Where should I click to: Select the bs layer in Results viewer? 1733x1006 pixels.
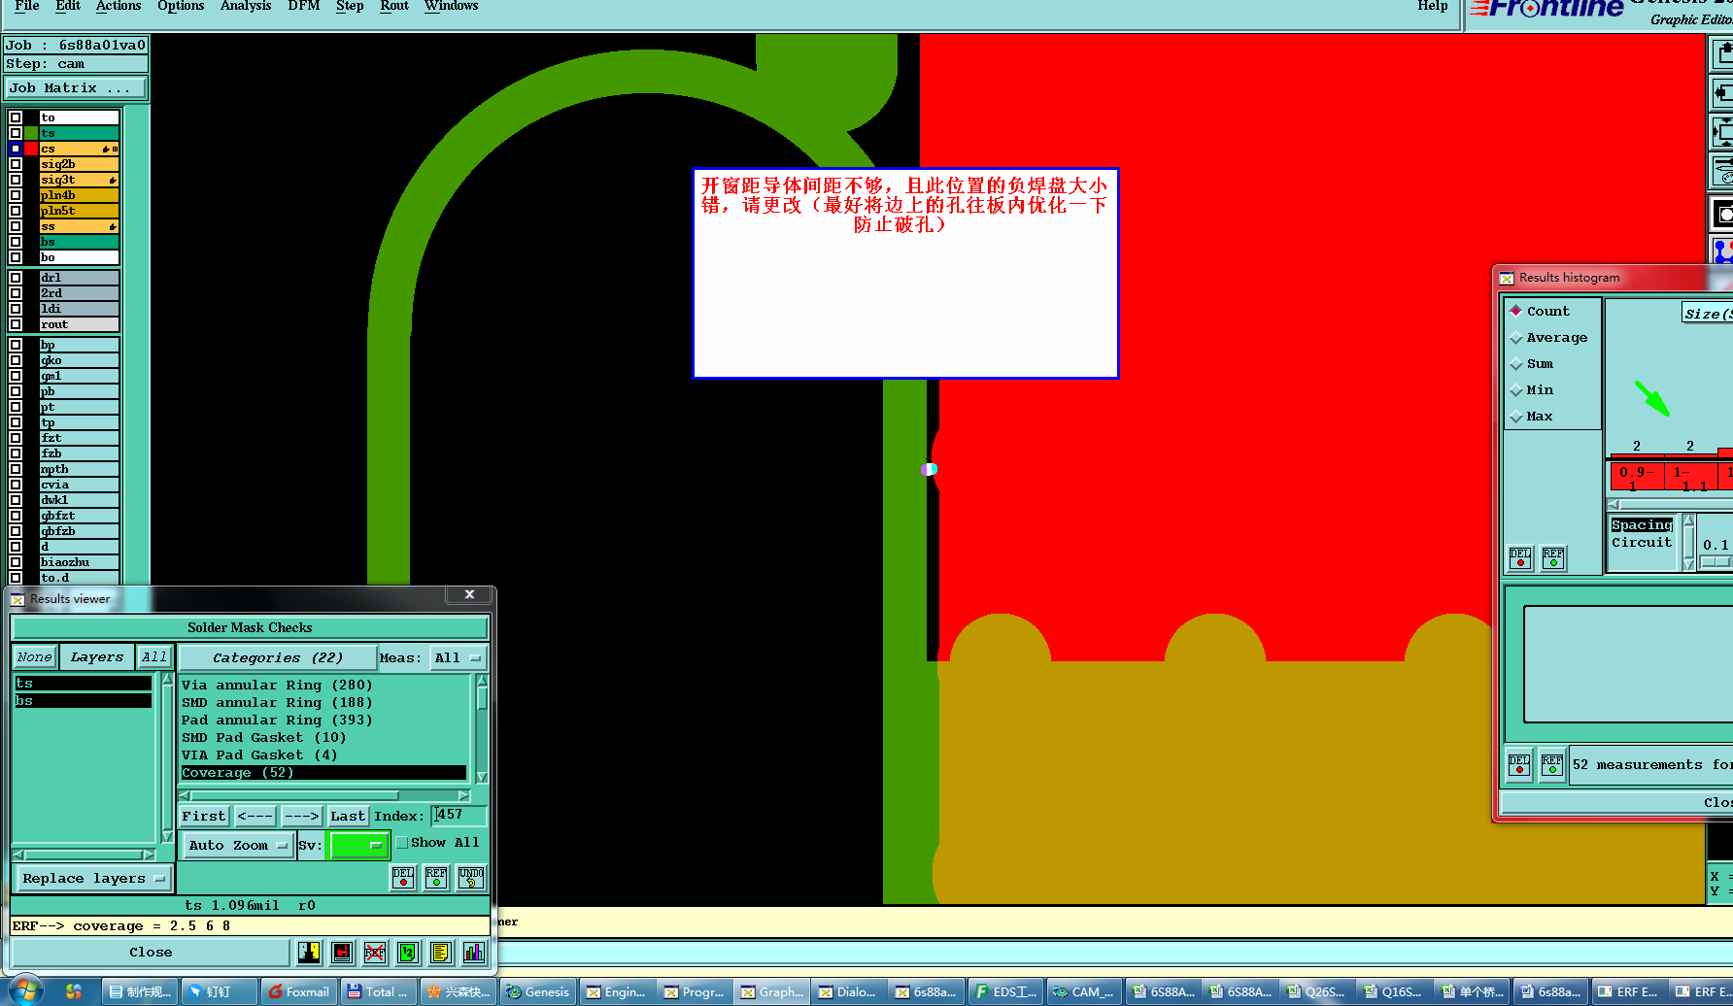click(83, 701)
